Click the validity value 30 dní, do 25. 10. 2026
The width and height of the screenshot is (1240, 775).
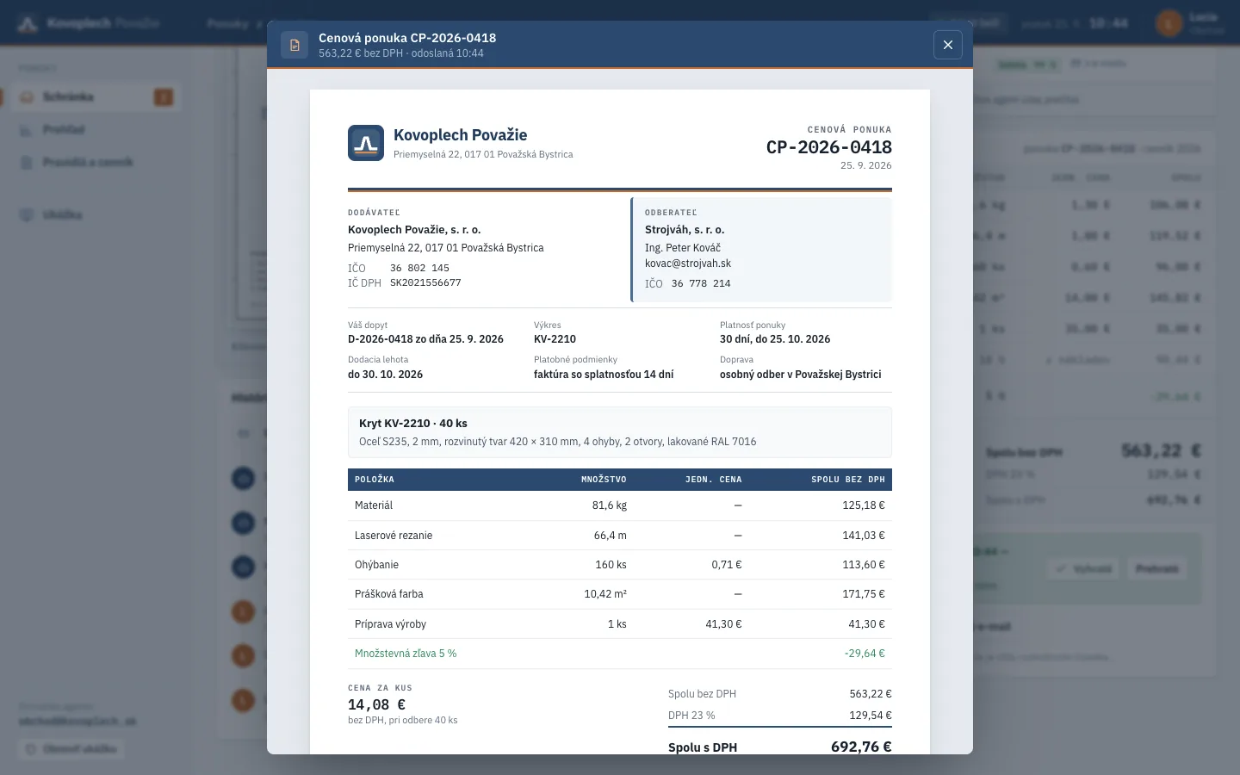(775, 339)
